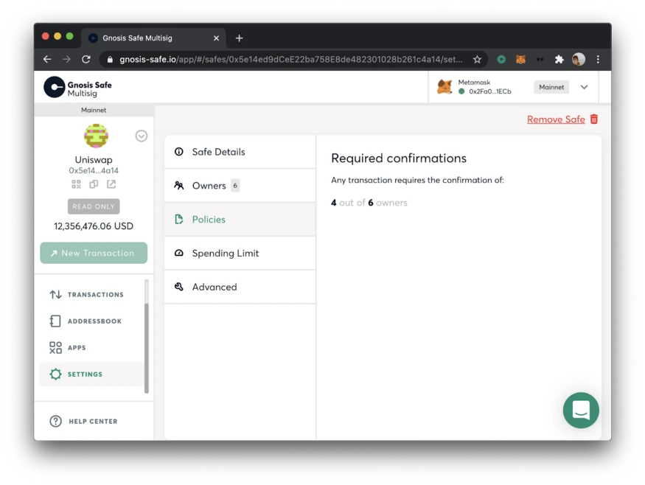Click the Spending Limit gauge icon
Screen dimensions: 645x485
179,253
